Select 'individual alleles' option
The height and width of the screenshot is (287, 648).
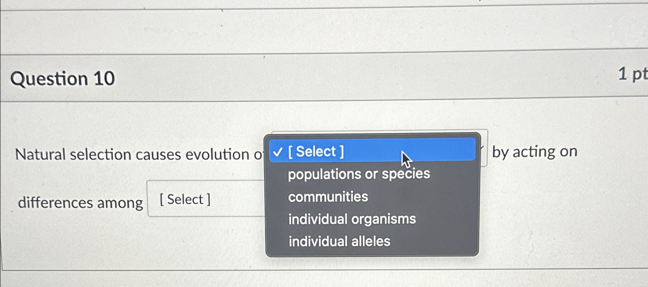(339, 241)
